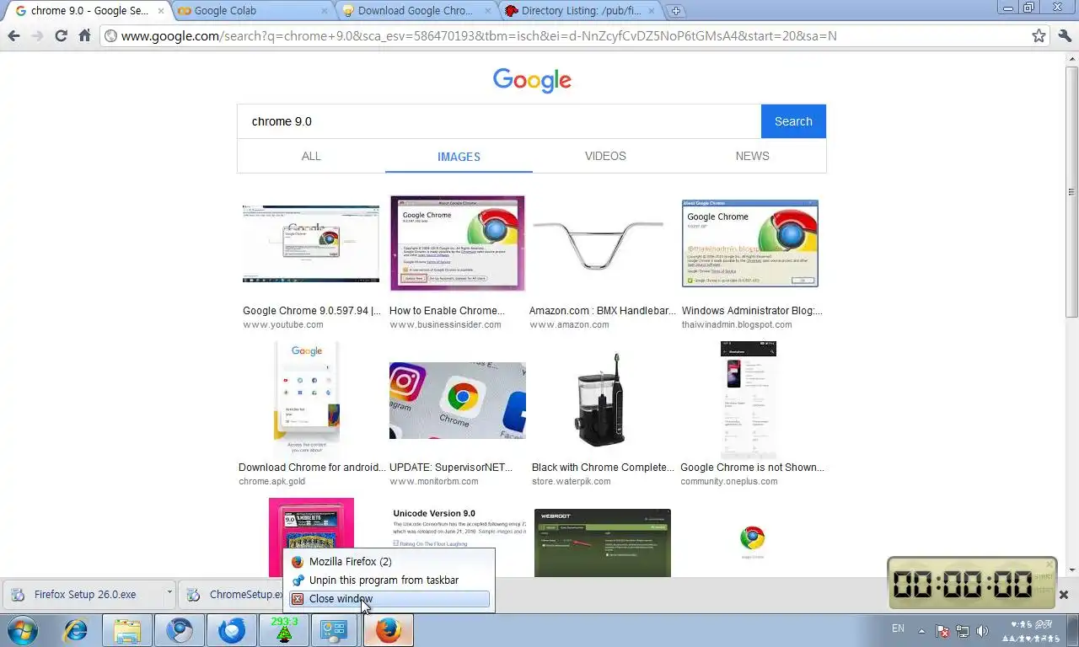The image size is (1079, 647).
Task: Show hidden tray icons arrow
Action: pos(921,630)
